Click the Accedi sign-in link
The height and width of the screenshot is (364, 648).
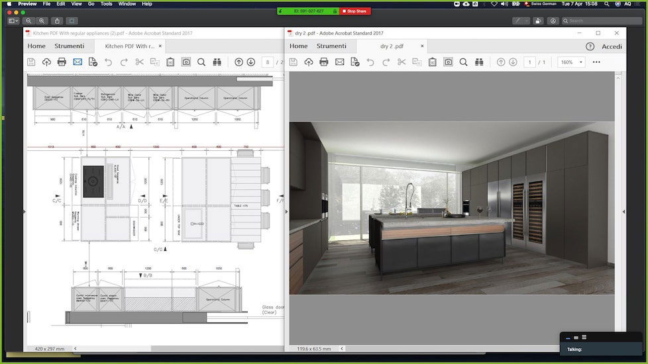612,46
